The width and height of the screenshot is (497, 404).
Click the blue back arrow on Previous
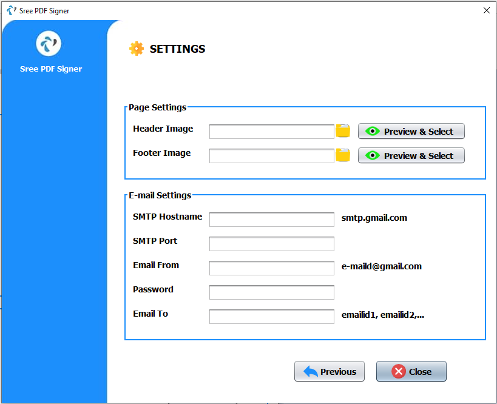[311, 371]
